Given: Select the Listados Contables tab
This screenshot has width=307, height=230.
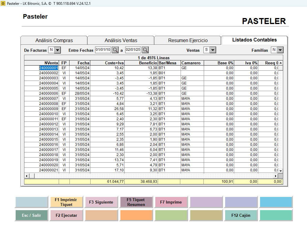Looking at the screenshot, I should pyautogui.click(x=254, y=40).
